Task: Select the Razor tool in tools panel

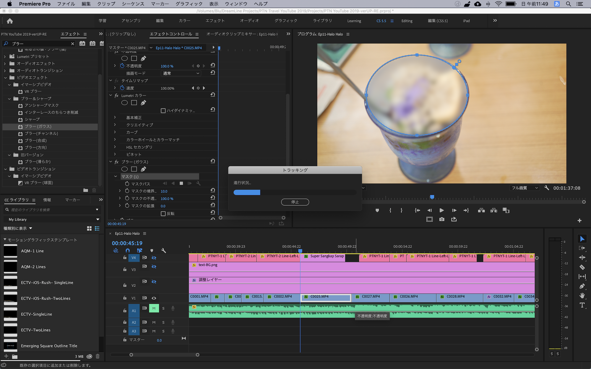Action: pyautogui.click(x=582, y=267)
